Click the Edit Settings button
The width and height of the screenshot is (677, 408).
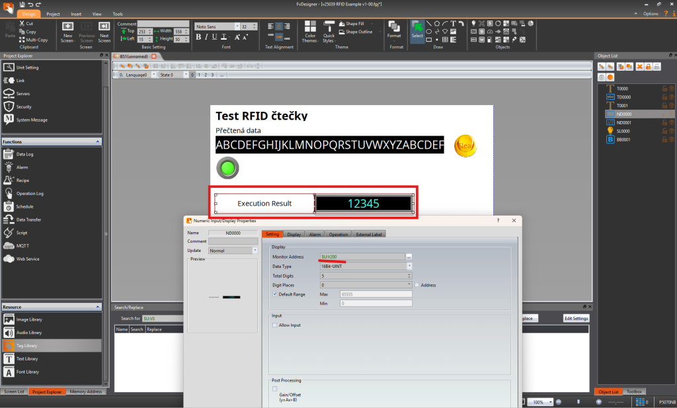[x=575, y=318]
